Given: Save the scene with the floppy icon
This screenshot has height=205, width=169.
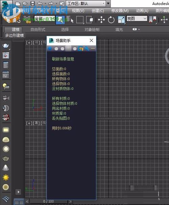Looking at the screenshot, I should [32, 3].
